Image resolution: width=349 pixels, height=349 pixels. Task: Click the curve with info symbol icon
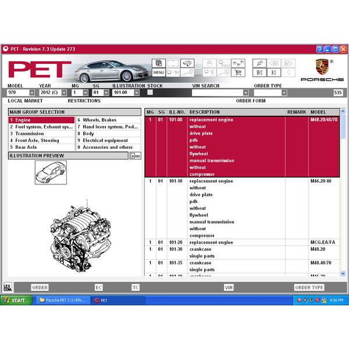[x=187, y=72]
